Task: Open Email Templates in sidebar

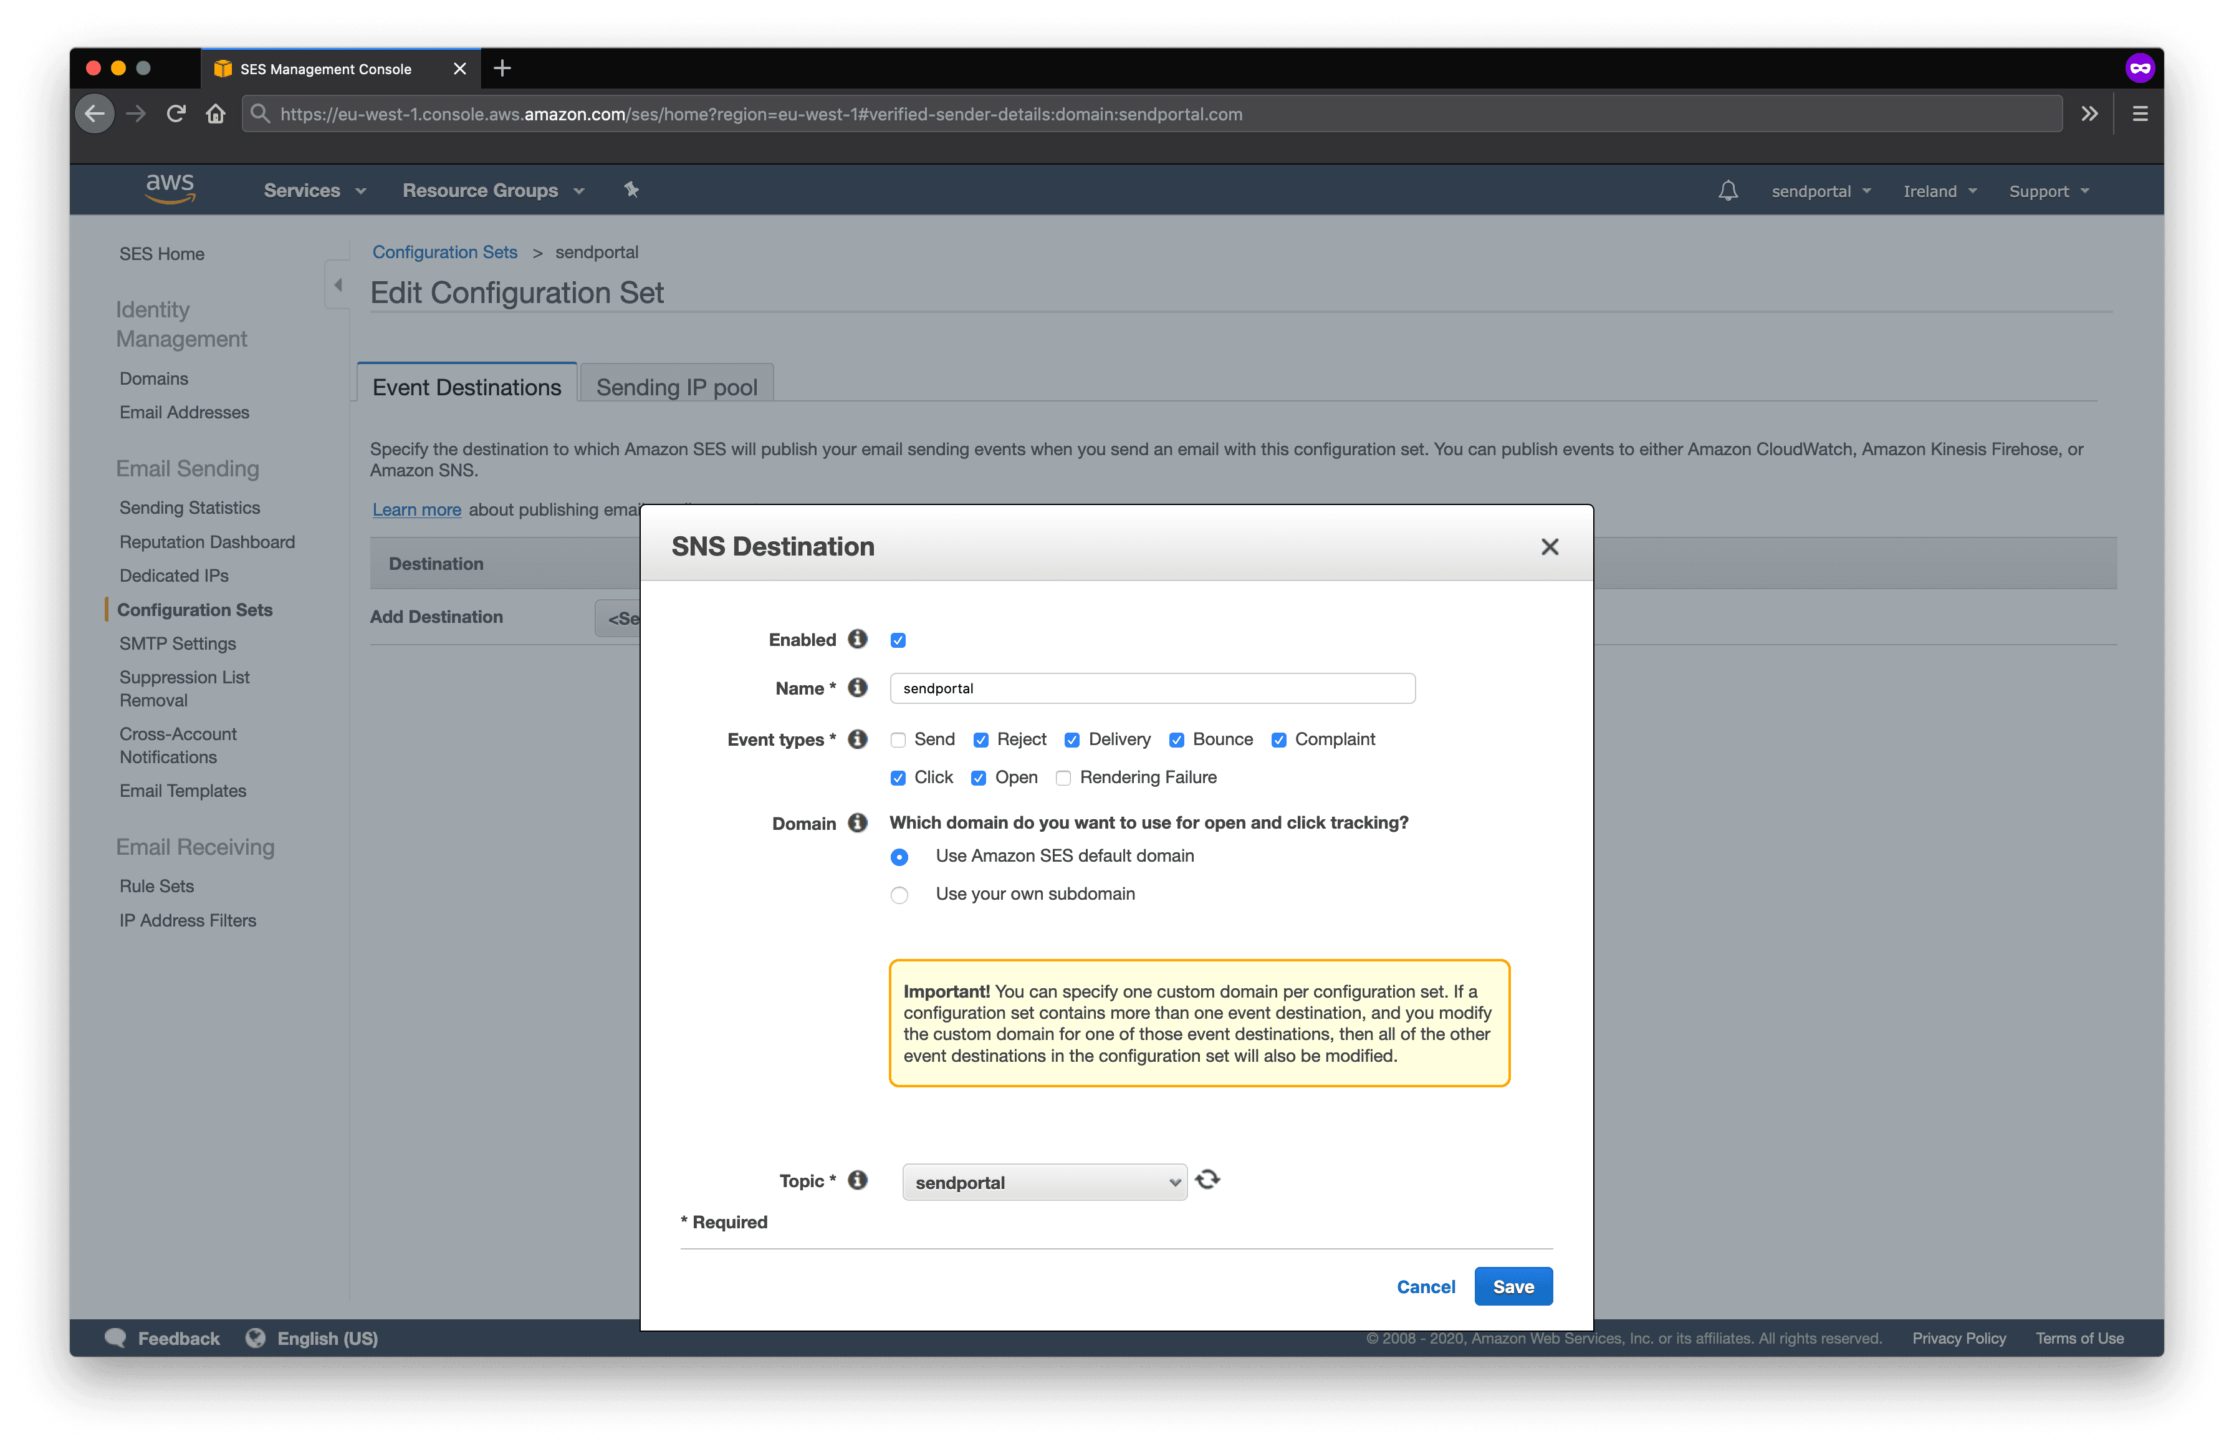Action: point(183,791)
